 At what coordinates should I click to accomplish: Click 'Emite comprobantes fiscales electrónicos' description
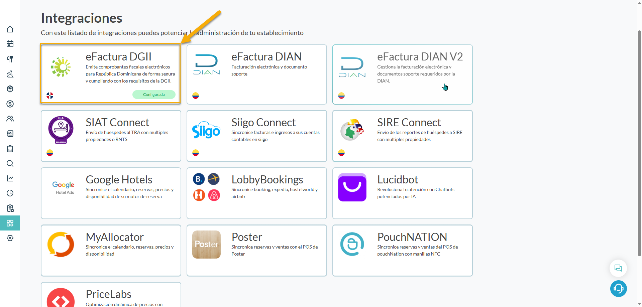pyautogui.click(x=130, y=74)
